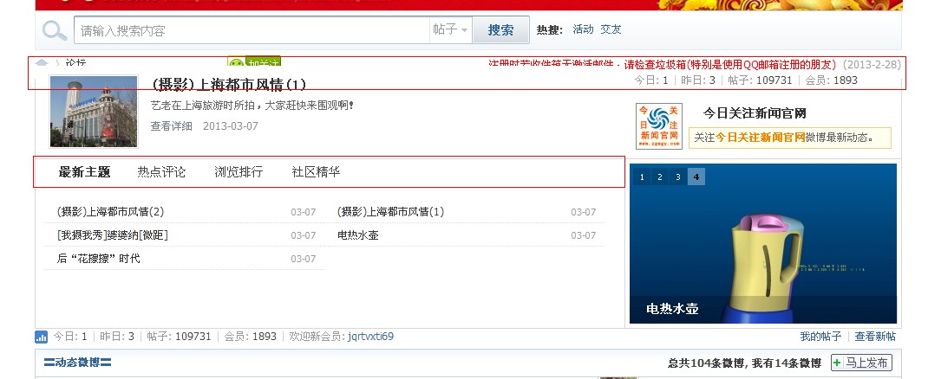Open 查看新帖 link
This screenshot has height=379, width=928.
click(875, 337)
